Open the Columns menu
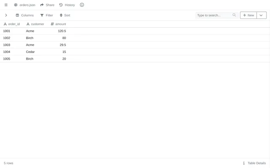The width and height of the screenshot is (270, 168). 25,15
